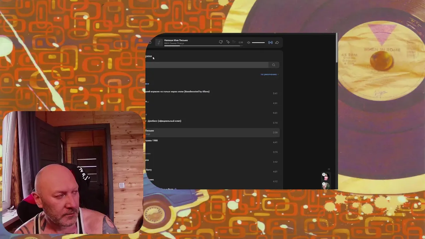The height and width of the screenshot is (239, 425).
Task: Select the highlighted 'Письмо' track row
Action: 212,132
